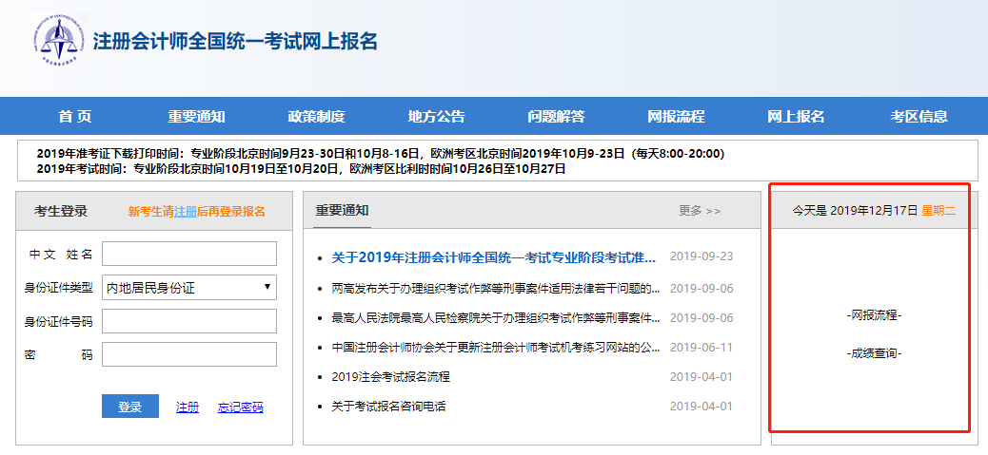Click the 注册 link beside the login button
Viewport: 988px width, 455px height.
[188, 408]
